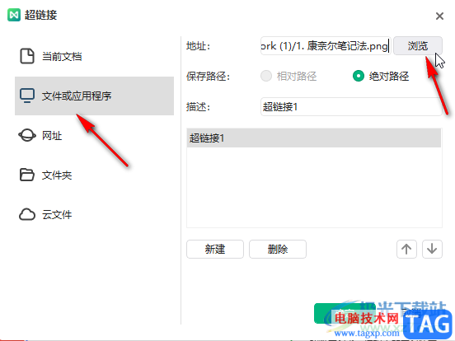
Task: Click the 浏览 browse button
Action: pyautogui.click(x=418, y=46)
